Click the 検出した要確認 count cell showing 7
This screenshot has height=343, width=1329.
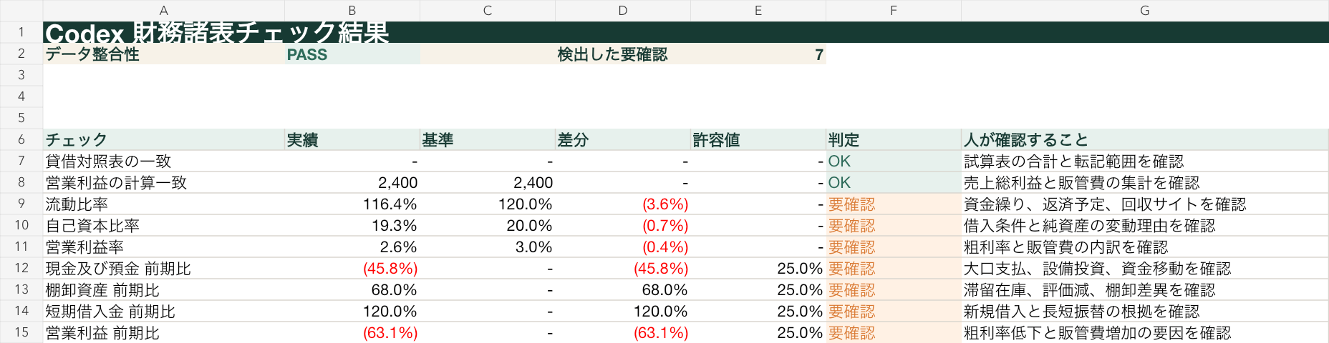click(x=758, y=54)
